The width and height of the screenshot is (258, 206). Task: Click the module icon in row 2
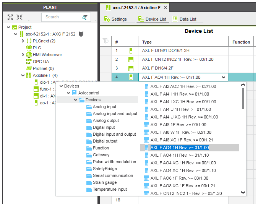131,59
